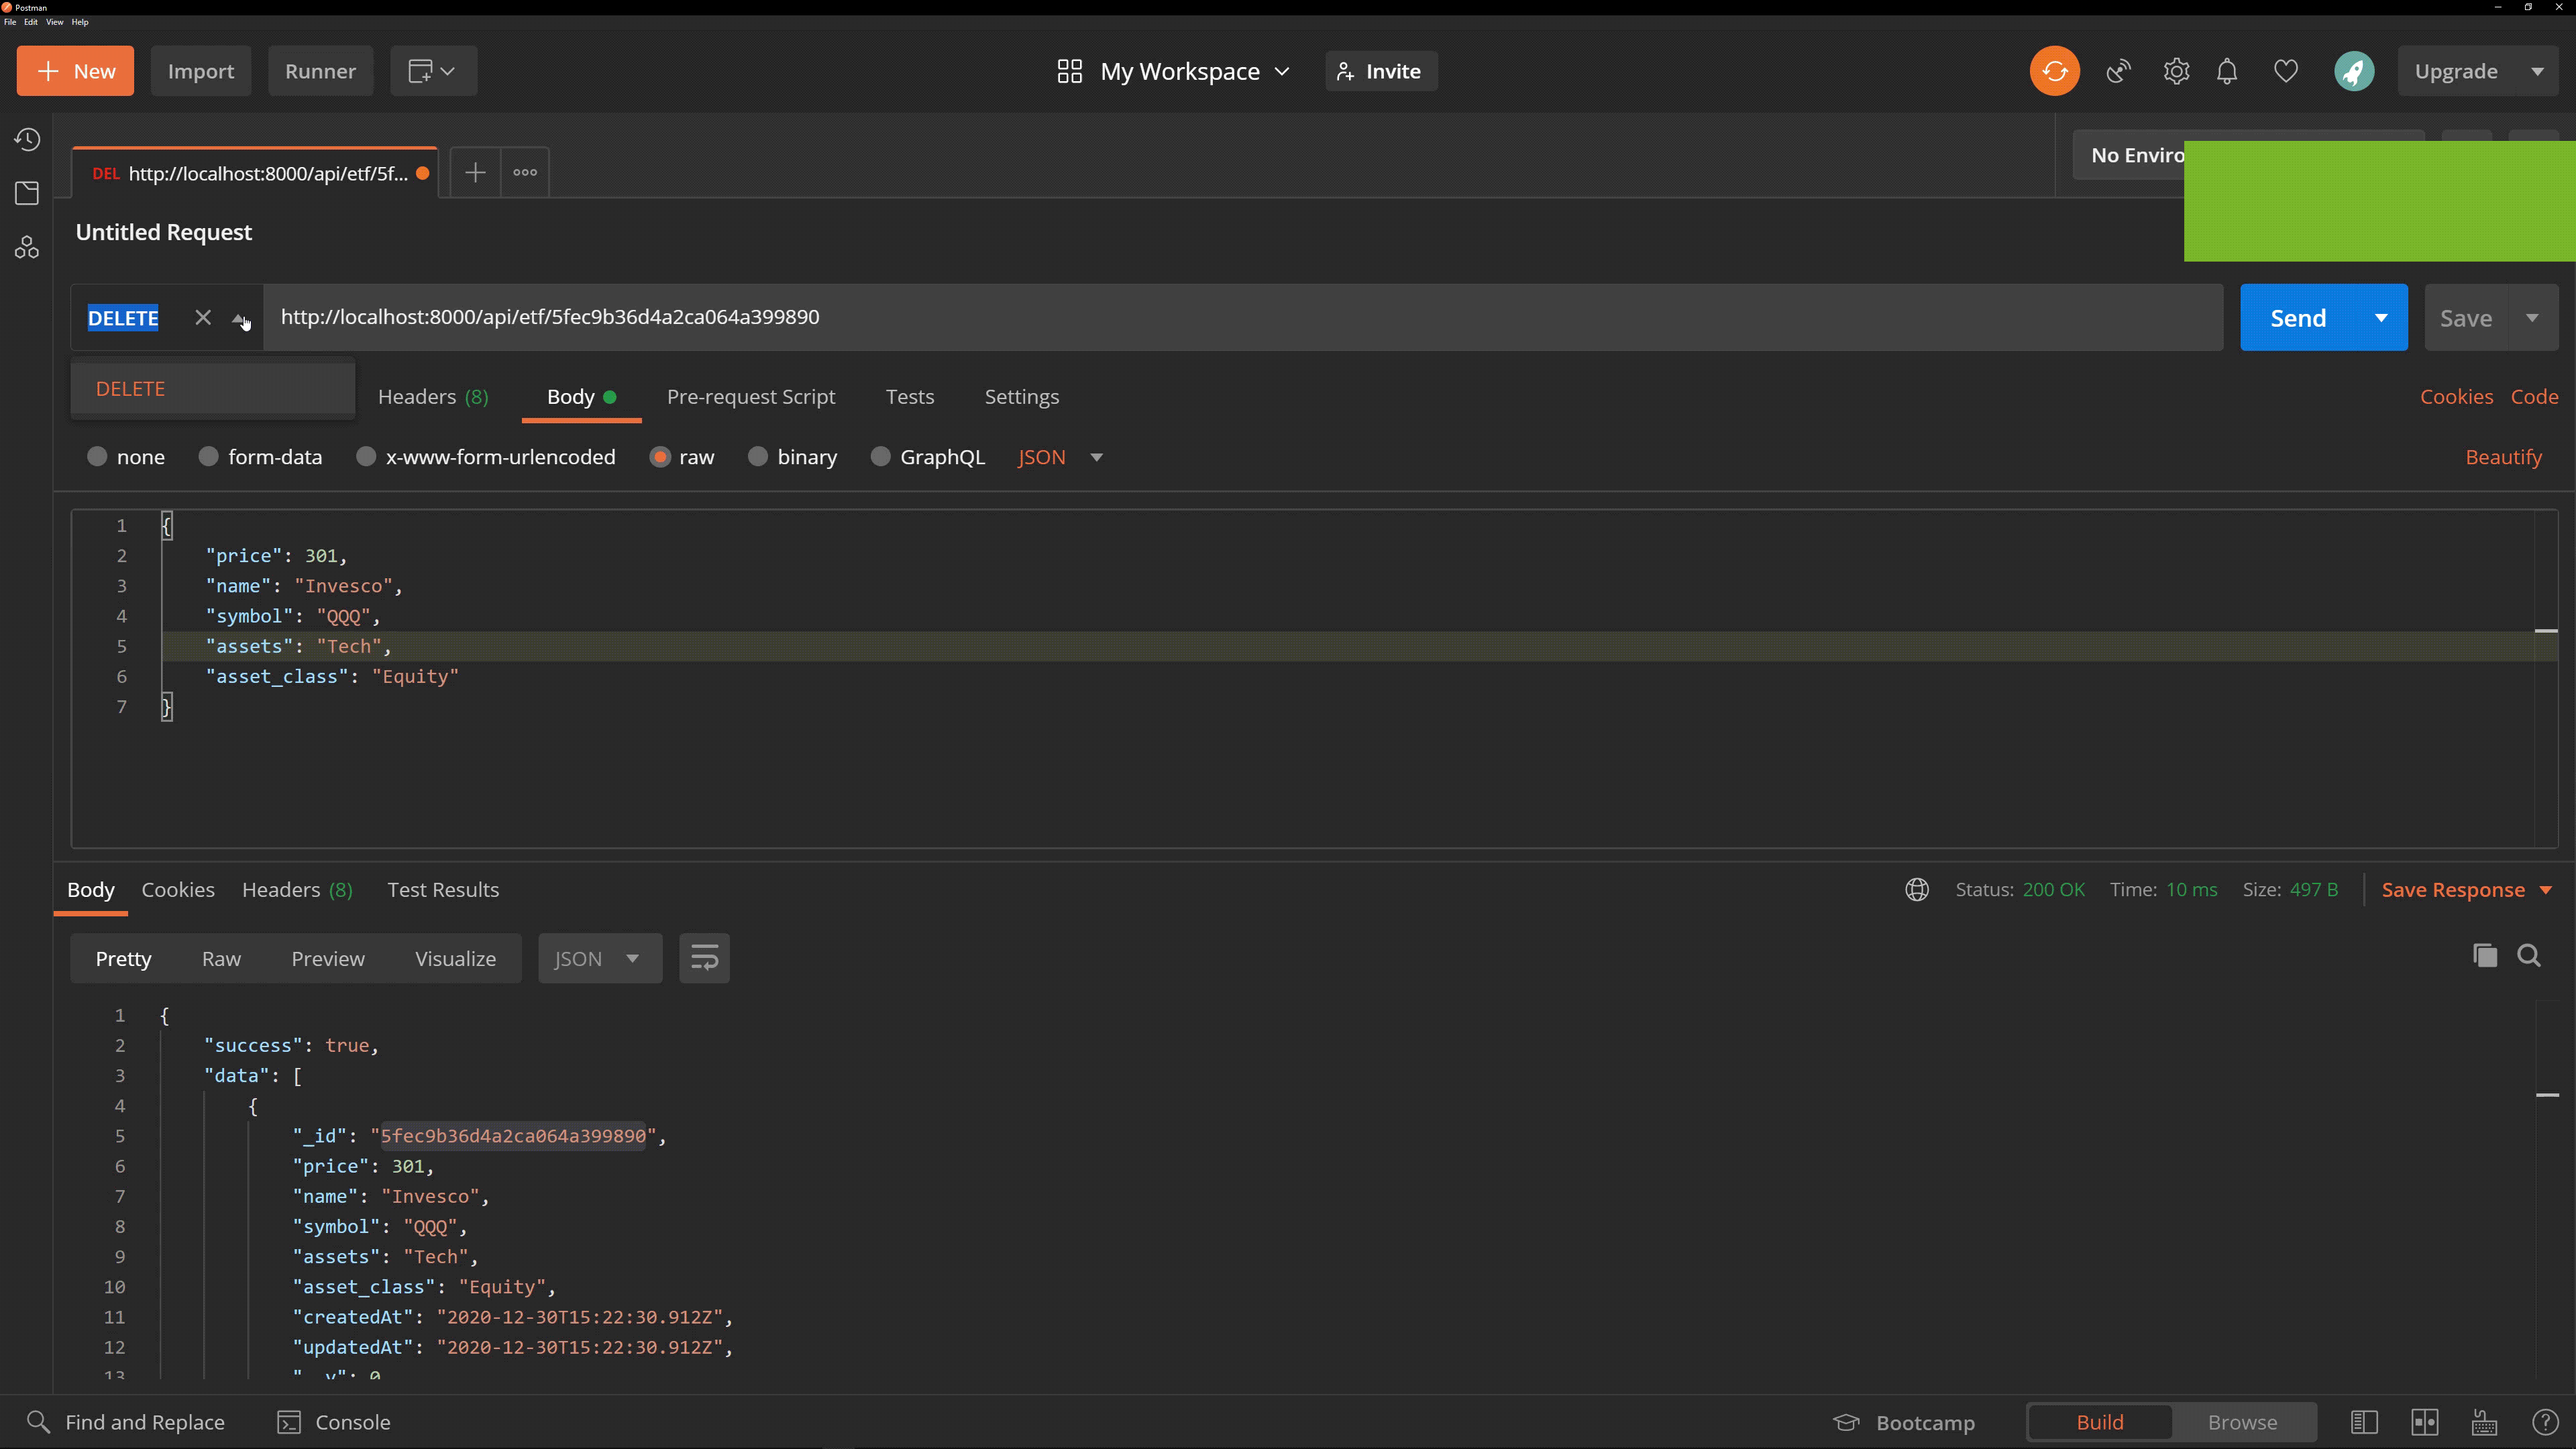Toggle response line wrap icon
Image resolution: width=2576 pixels, height=1449 pixels.
click(x=704, y=958)
